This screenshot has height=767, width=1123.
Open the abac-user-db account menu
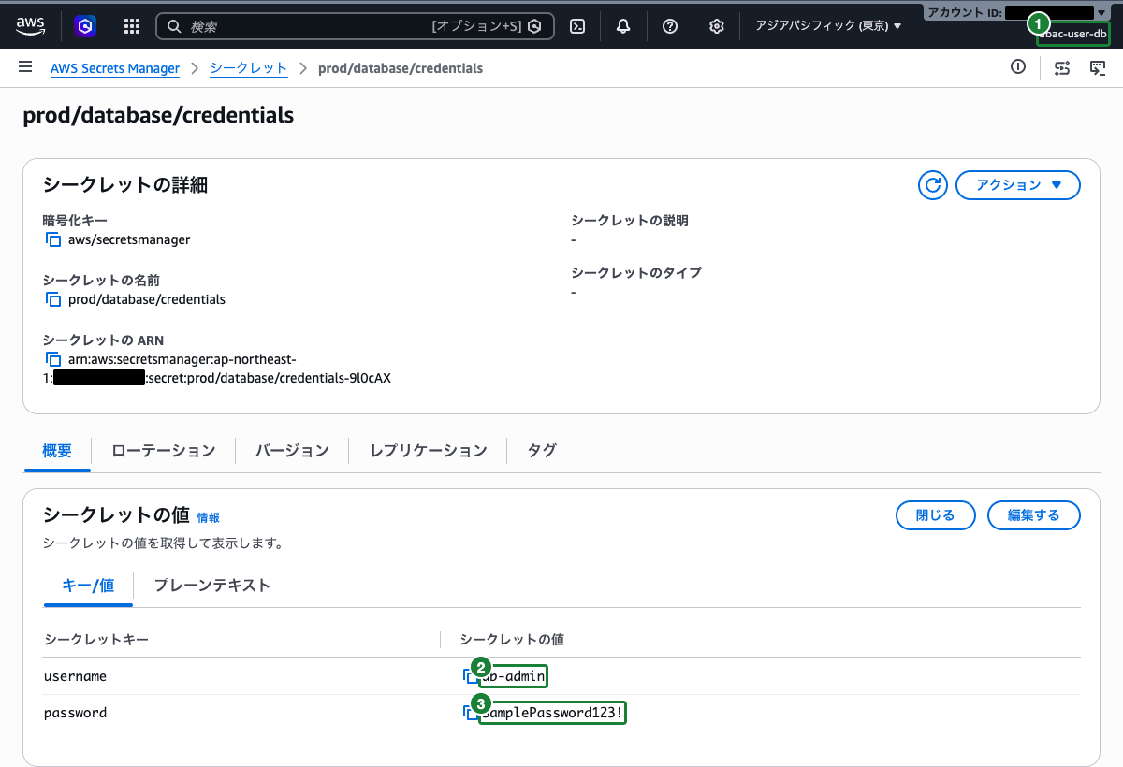click(x=1072, y=35)
